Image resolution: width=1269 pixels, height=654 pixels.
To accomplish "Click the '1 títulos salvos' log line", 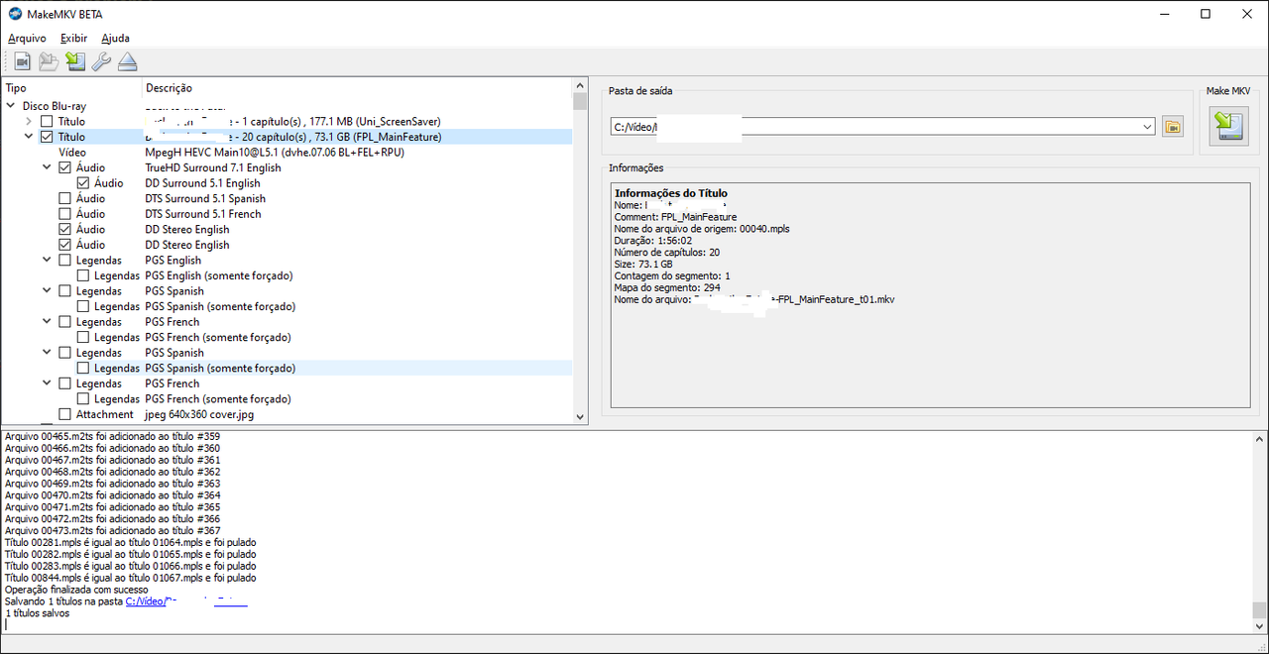I will pyautogui.click(x=38, y=613).
